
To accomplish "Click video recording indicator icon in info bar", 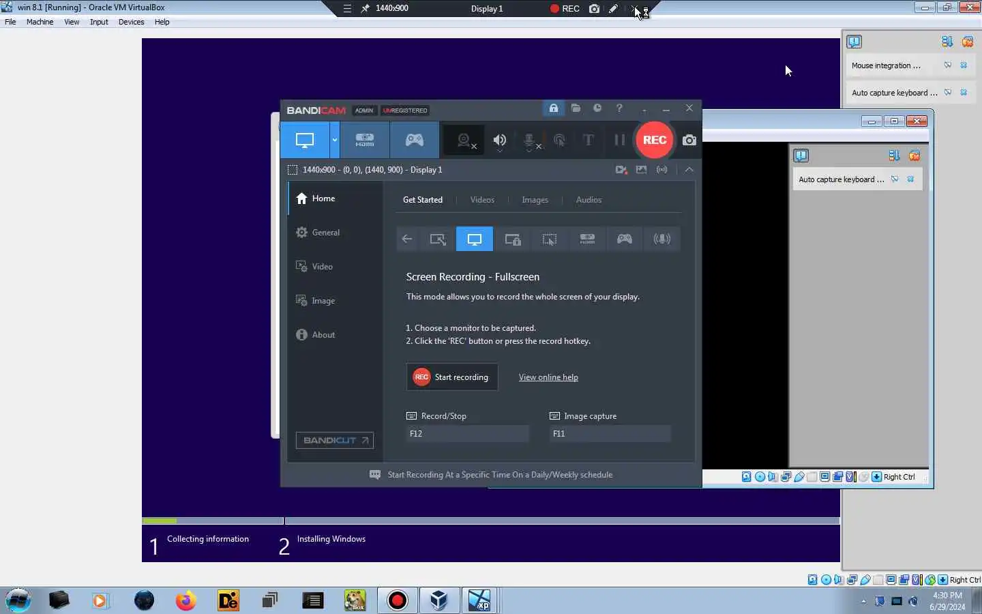I will pyautogui.click(x=621, y=170).
